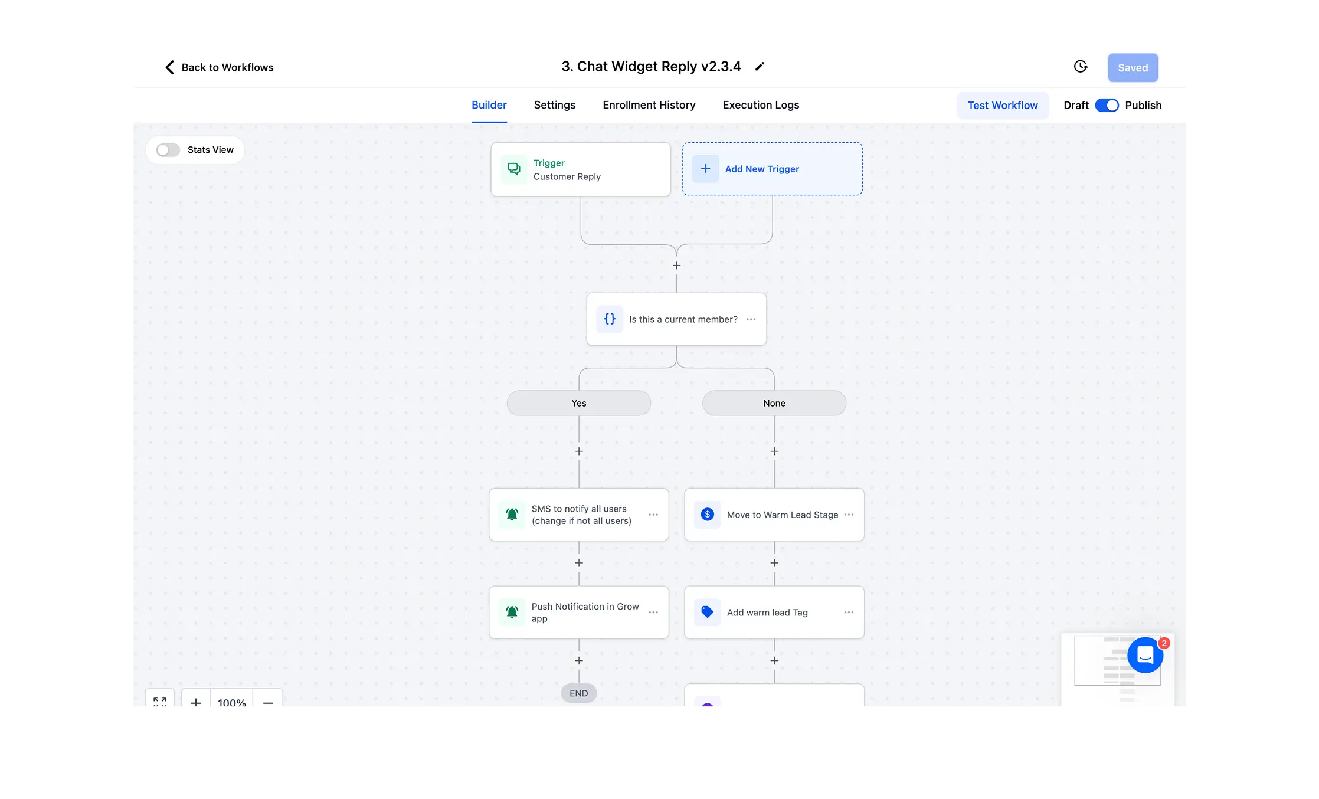
Task: Click the pencil icon to rename the workflow
Action: pos(760,66)
